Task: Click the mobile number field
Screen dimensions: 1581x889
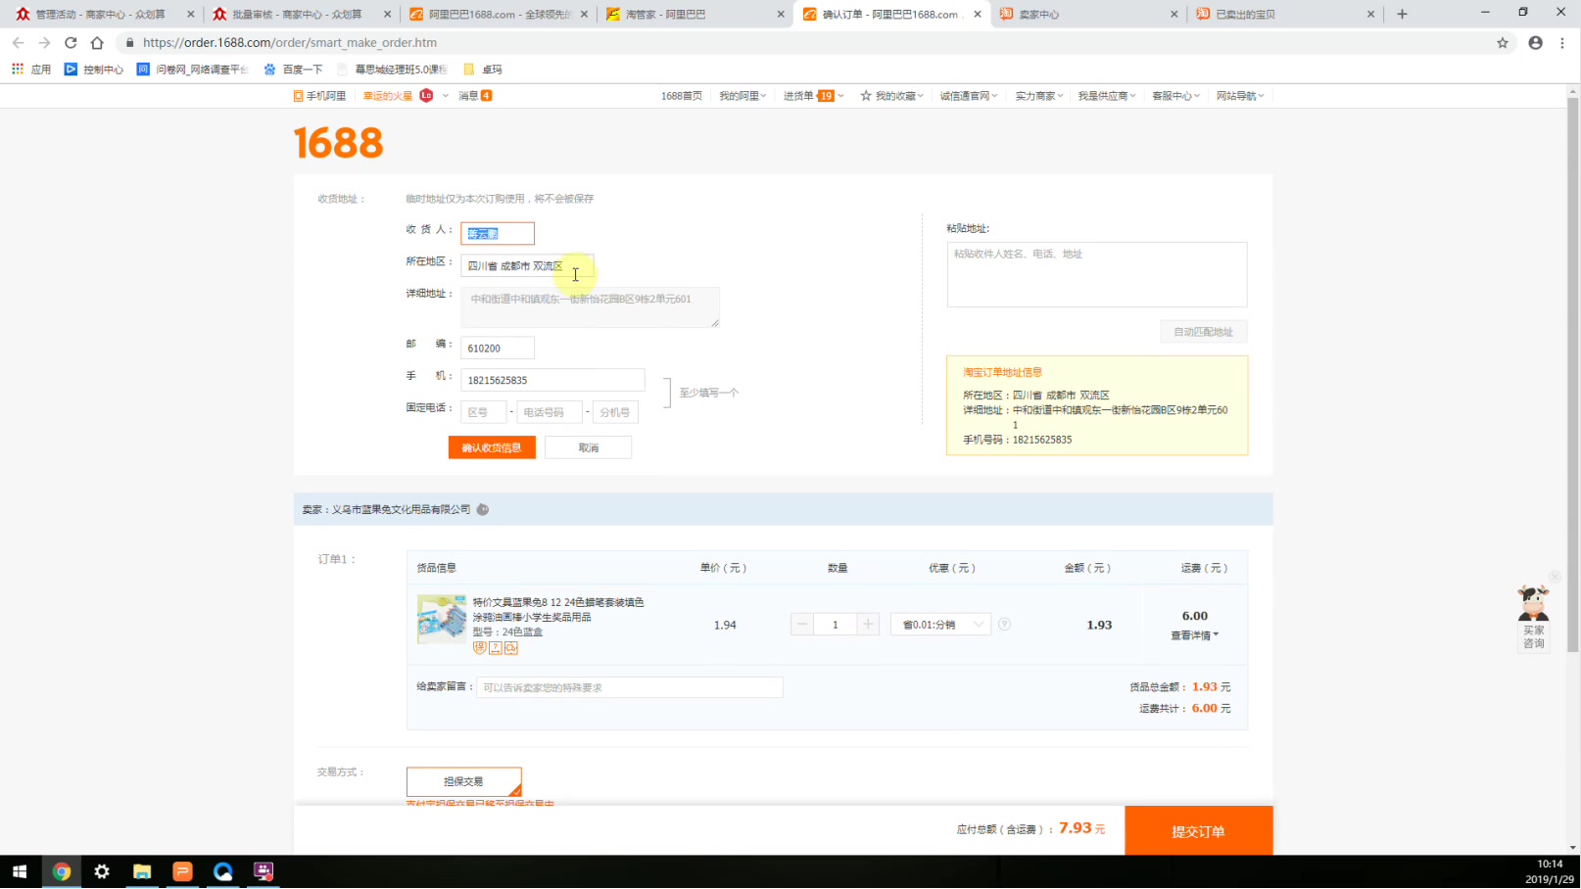Action: click(x=552, y=380)
